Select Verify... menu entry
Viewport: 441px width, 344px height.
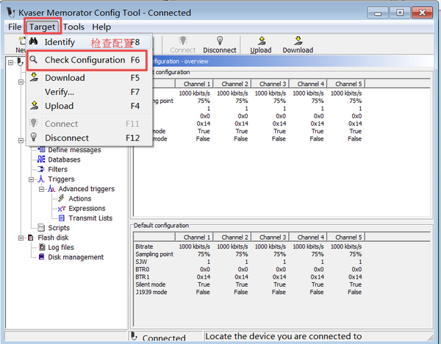(90, 92)
